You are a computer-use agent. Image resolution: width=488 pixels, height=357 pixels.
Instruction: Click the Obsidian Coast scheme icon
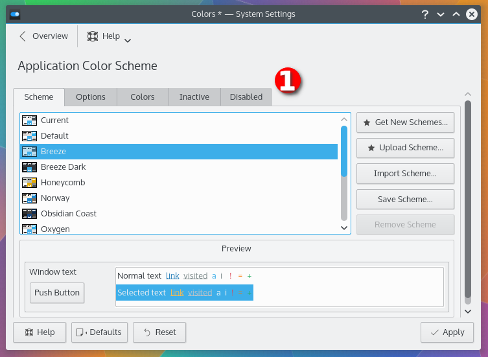click(x=29, y=214)
